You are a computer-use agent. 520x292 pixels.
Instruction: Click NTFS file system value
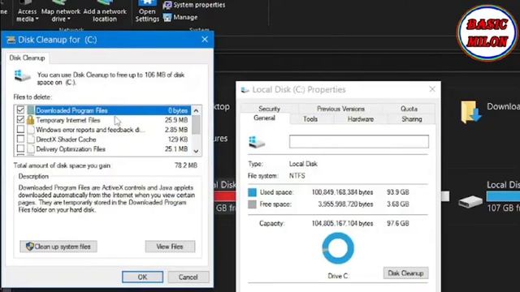[297, 176]
